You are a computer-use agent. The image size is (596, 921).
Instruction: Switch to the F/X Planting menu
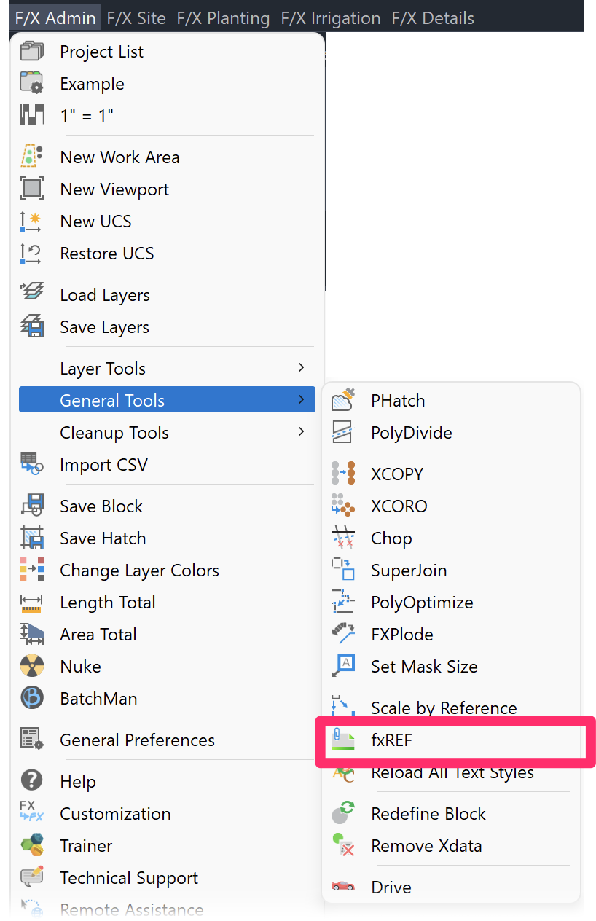[x=223, y=17]
